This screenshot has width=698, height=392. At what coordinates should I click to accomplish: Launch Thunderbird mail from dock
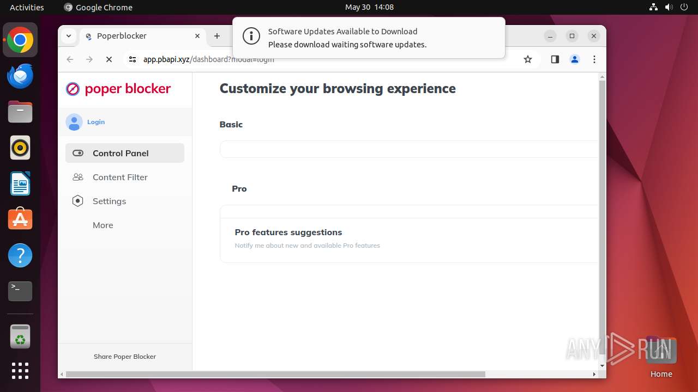point(20,76)
